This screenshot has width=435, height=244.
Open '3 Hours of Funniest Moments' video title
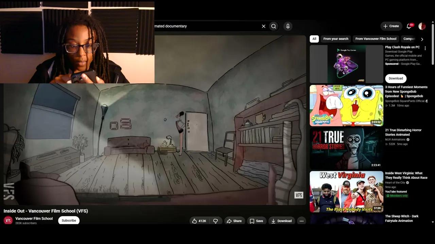pyautogui.click(x=406, y=91)
